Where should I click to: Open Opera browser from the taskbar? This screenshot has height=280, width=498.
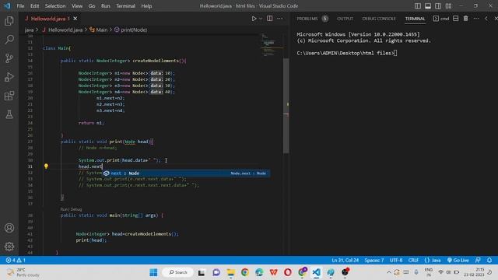click(x=288, y=272)
